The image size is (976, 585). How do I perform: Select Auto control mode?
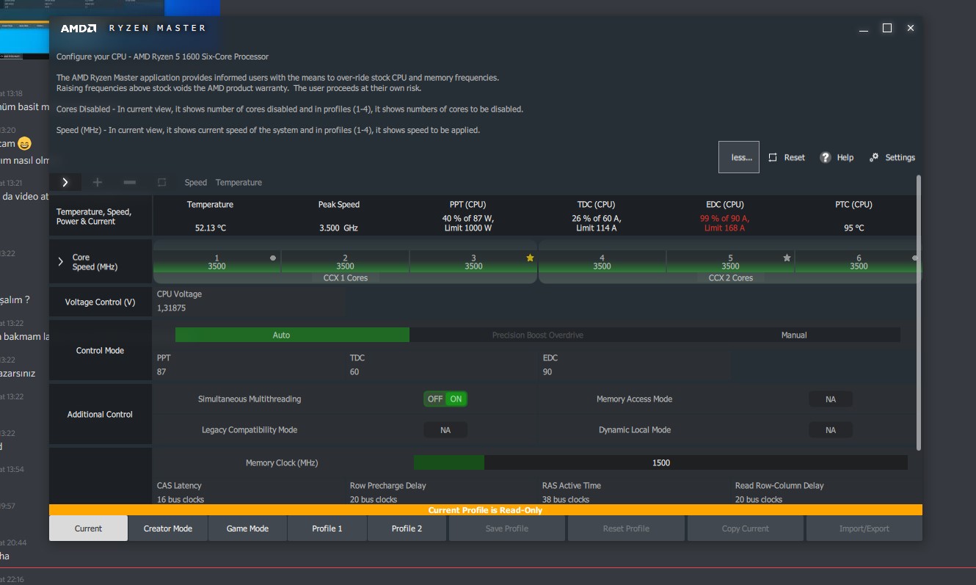point(292,335)
